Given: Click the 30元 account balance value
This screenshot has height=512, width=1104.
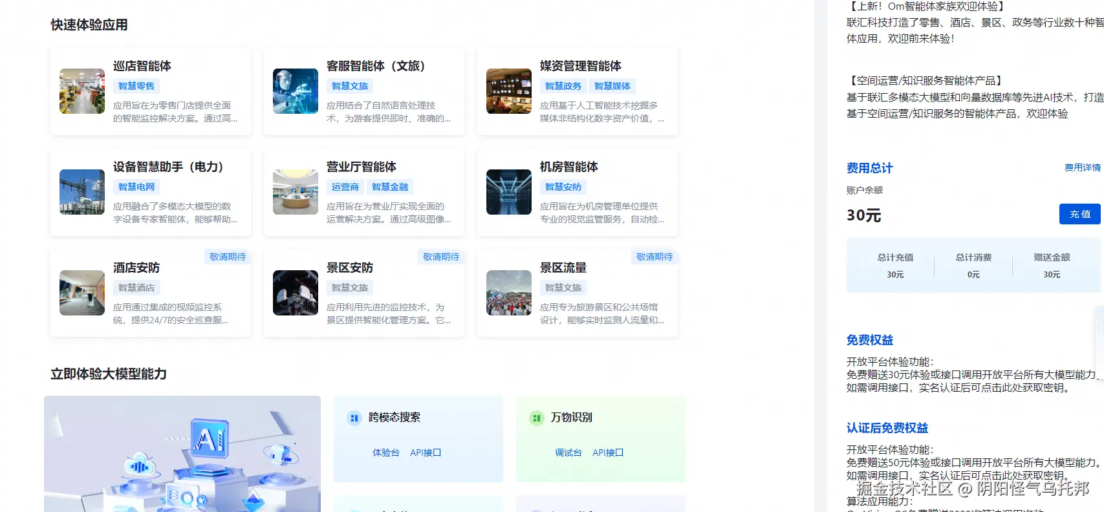Looking at the screenshot, I should pyautogui.click(x=864, y=215).
